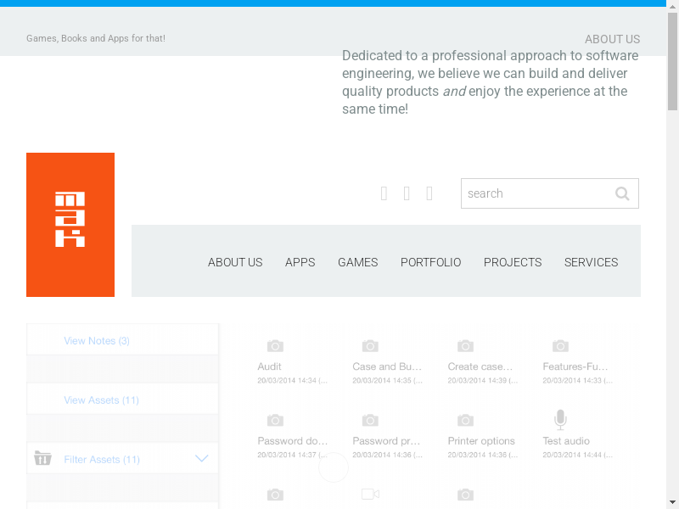Click the orange site logo
The height and width of the screenshot is (509, 679).
pos(70,225)
